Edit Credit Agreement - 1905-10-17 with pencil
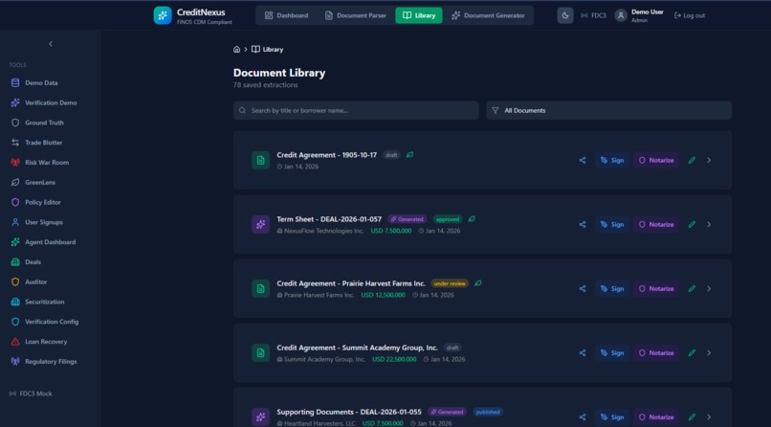Image resolution: width=771 pixels, height=427 pixels. pyautogui.click(x=692, y=161)
